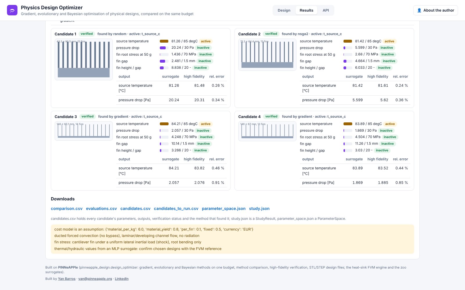Click Candidate 1 source temperature progress bar
Viewport: 465px width, 290px height.
tap(164, 41)
